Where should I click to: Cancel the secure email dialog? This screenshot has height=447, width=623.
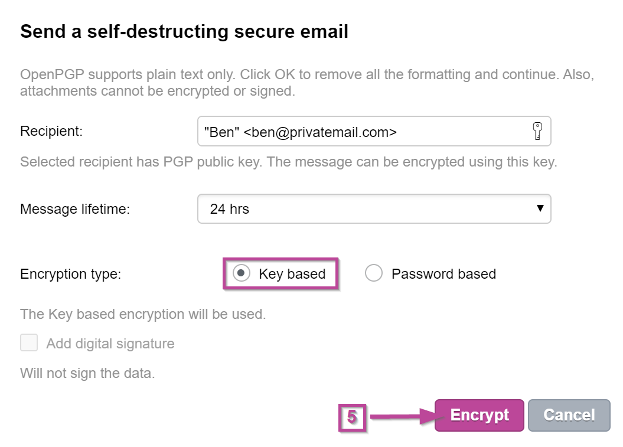tap(569, 415)
